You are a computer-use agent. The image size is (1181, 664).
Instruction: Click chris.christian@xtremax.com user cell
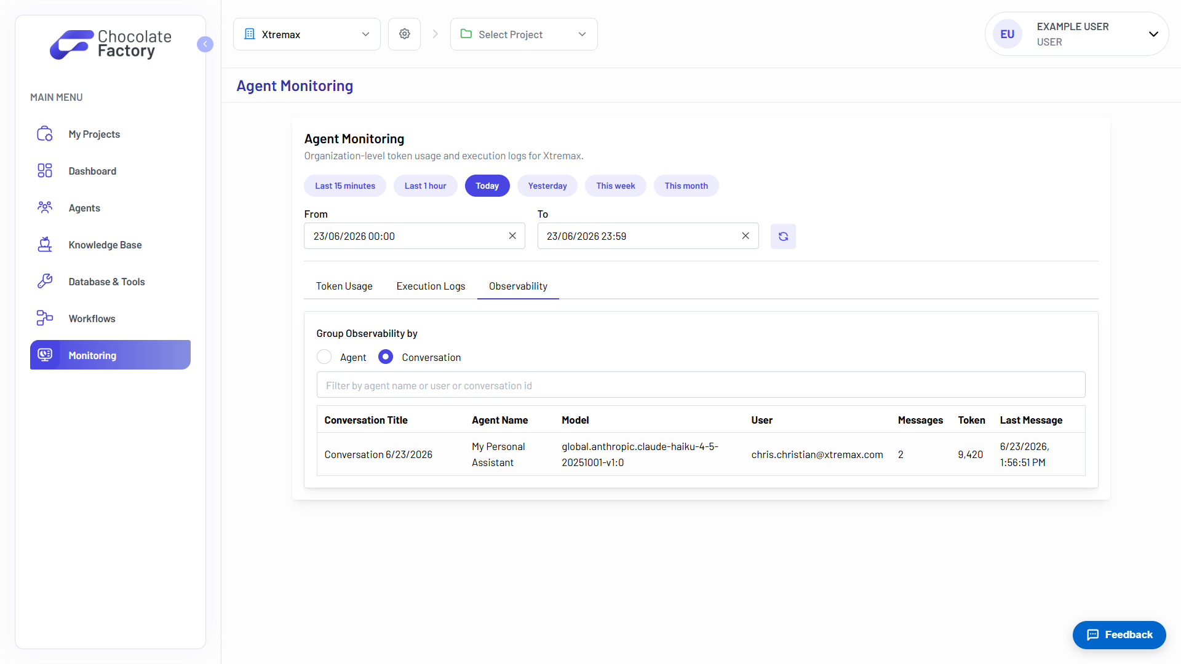pos(817,454)
